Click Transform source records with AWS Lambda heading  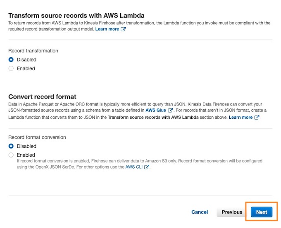click(x=76, y=16)
